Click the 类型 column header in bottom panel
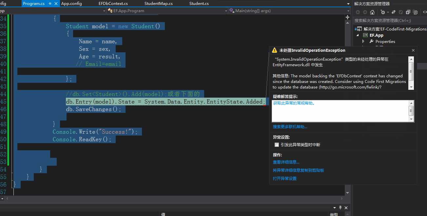This screenshot has height=216, width=427. pyautogui.click(x=334, y=214)
